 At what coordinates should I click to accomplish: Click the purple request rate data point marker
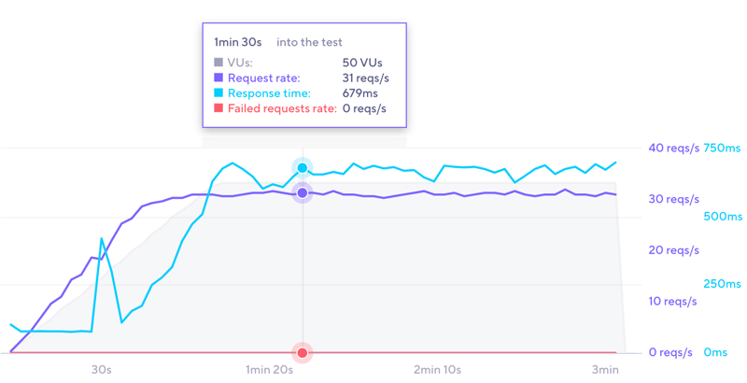point(303,193)
